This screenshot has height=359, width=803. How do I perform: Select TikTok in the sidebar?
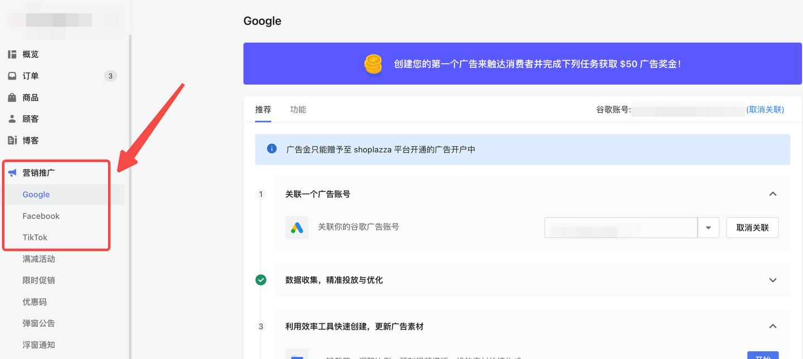(x=36, y=237)
